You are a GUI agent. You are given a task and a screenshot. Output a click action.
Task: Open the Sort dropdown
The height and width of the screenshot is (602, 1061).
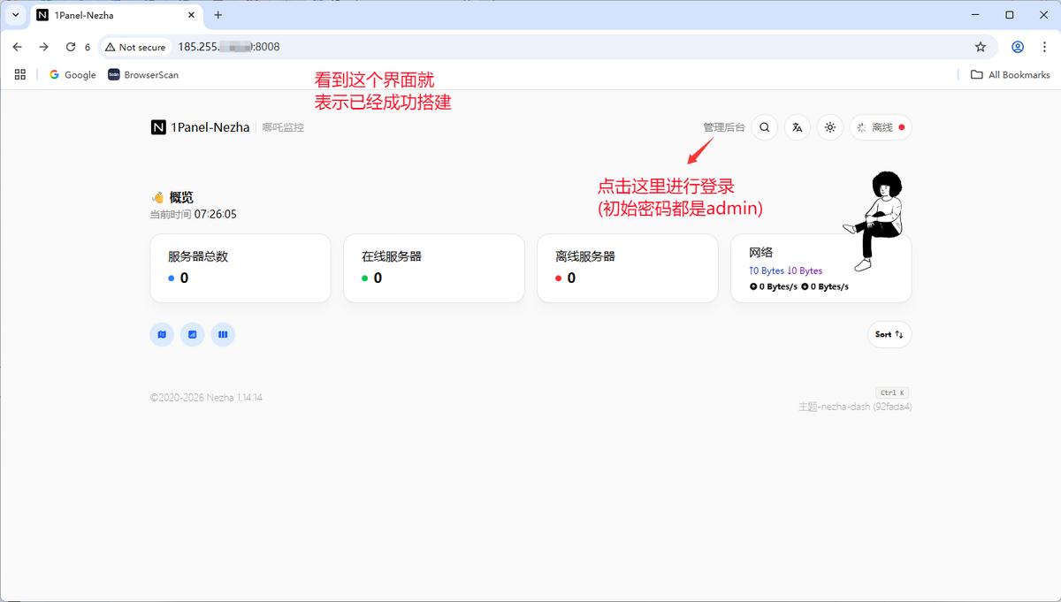889,334
